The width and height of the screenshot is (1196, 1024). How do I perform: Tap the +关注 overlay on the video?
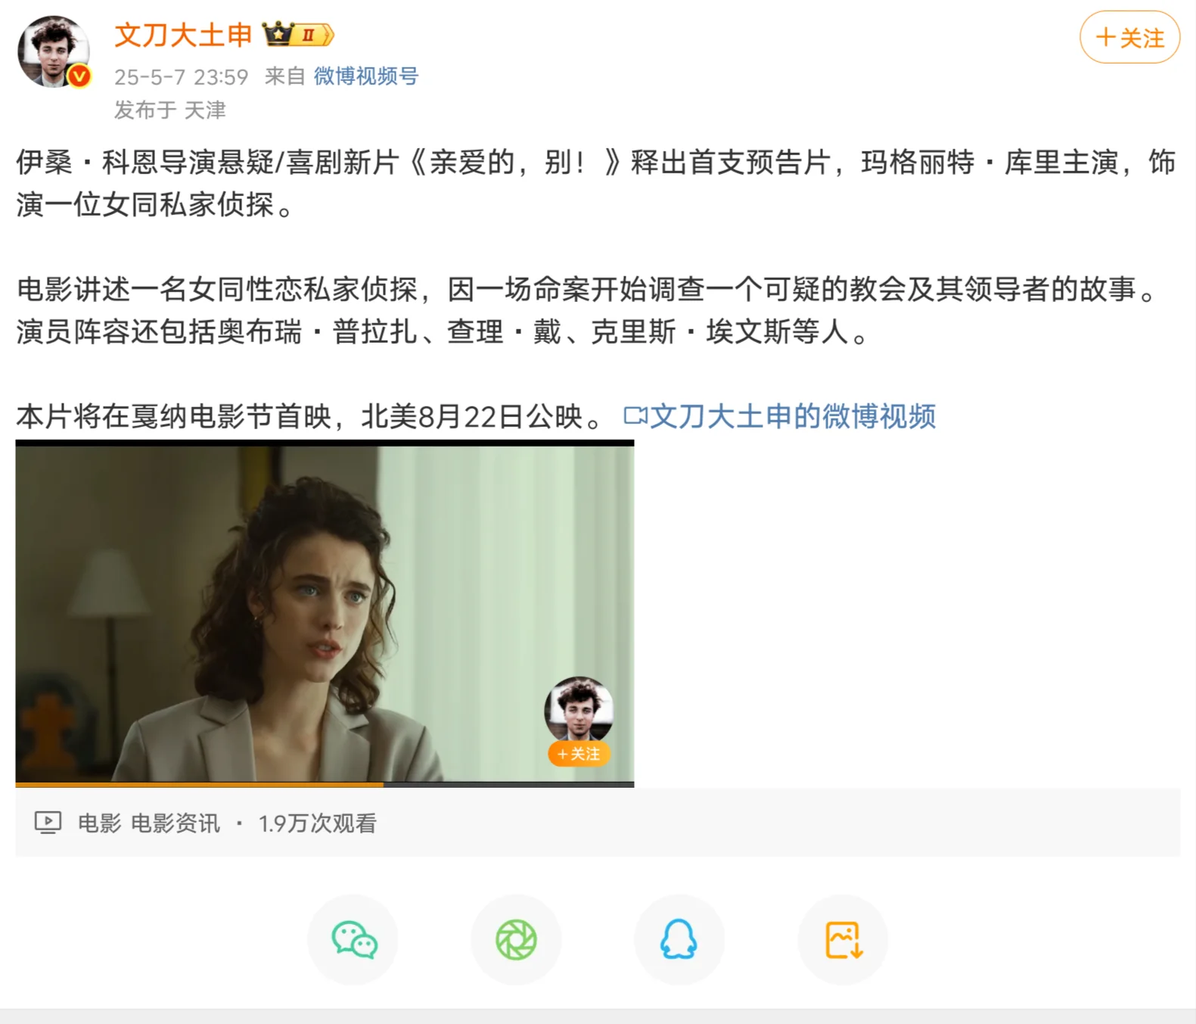pos(579,754)
